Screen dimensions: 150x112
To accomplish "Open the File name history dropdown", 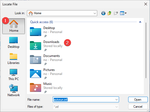I will pos(117,100).
